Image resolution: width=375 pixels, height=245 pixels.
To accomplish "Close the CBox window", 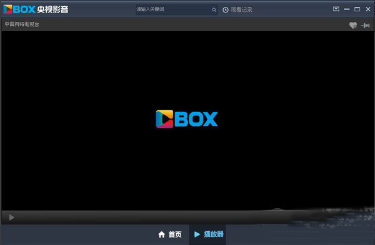I will click(x=368, y=9).
